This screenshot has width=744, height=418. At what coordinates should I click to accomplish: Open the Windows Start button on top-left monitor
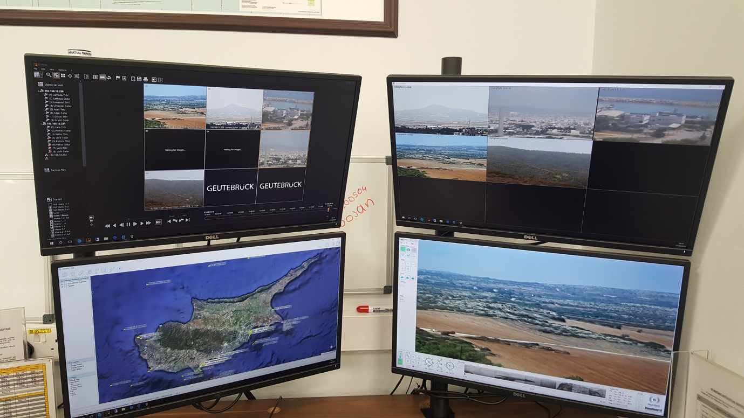pyautogui.click(x=52, y=243)
